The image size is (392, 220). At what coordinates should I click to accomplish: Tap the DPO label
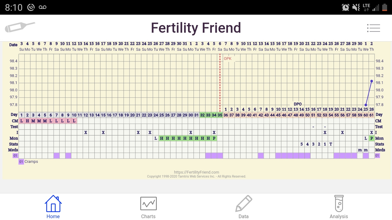pos(298,104)
